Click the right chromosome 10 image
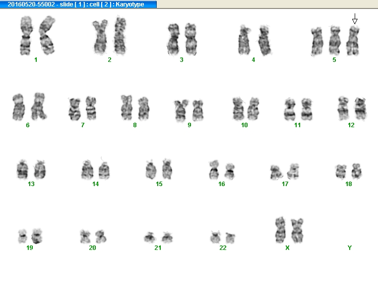Viewport: 378px width, 288px height. pos(253,109)
